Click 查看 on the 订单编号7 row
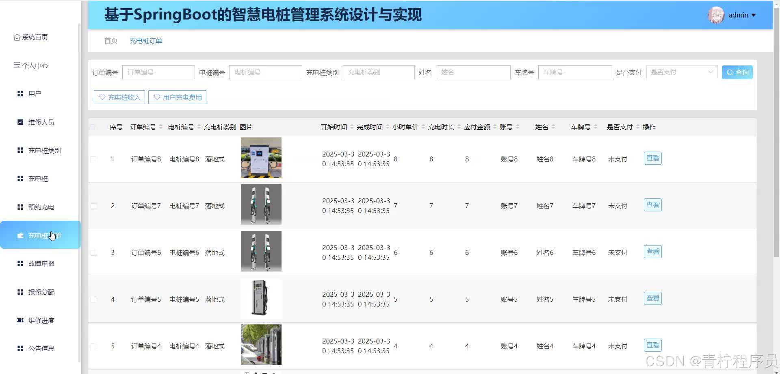The width and height of the screenshot is (780, 374). click(652, 205)
